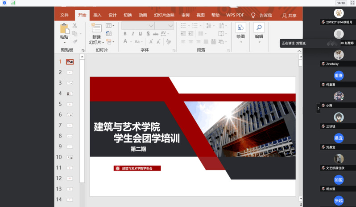Toggle Bold text formatting
356x207 pixels.
tap(125, 34)
